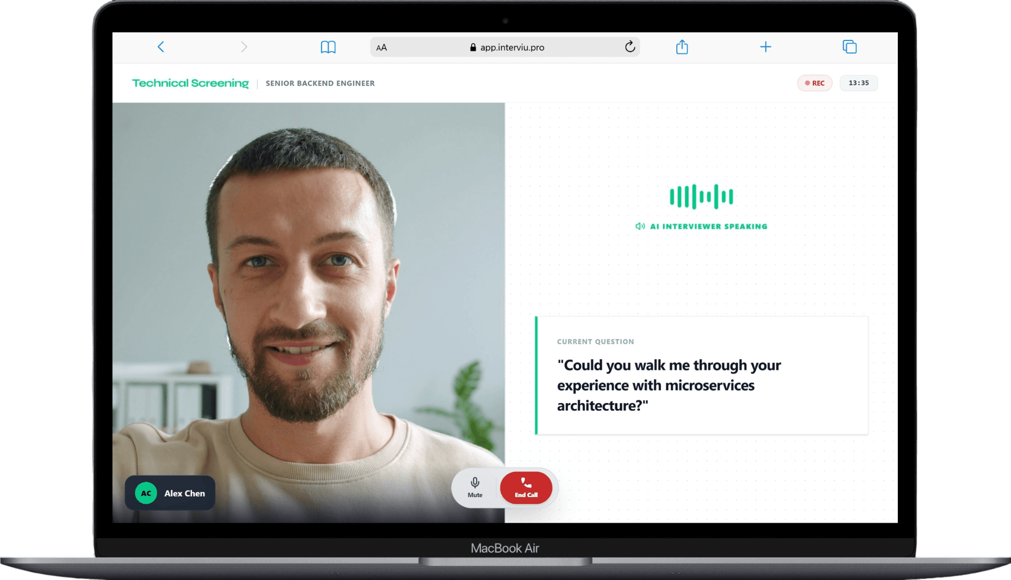
Task: Click the Alex Chen name label
Action: click(185, 494)
